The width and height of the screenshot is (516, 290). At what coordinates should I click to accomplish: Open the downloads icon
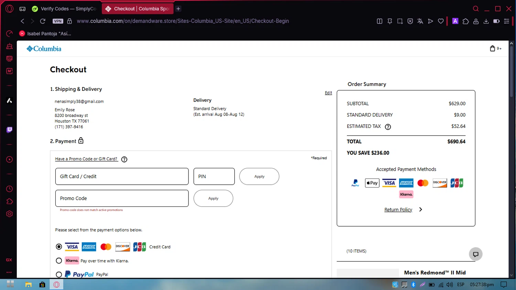486,21
